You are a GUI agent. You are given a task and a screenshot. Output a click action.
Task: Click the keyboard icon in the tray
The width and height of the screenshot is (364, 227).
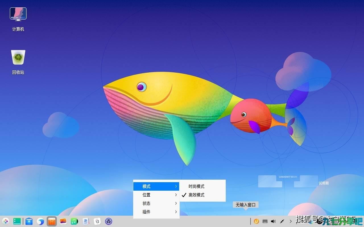[x=265, y=221]
